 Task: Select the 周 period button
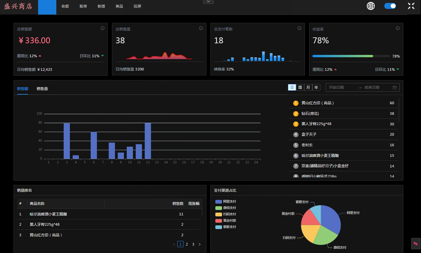(x=300, y=87)
